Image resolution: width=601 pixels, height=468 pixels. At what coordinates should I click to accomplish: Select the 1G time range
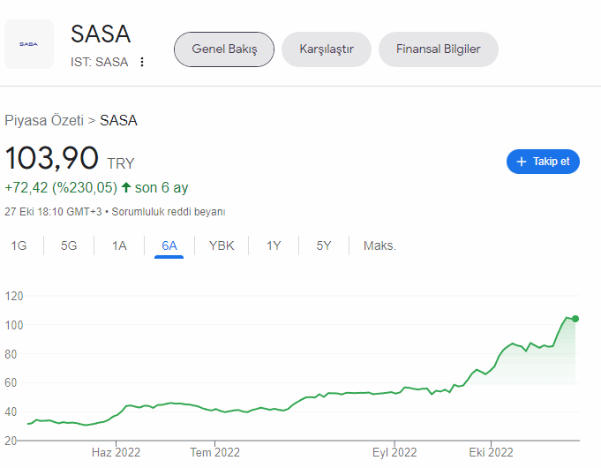tap(19, 245)
